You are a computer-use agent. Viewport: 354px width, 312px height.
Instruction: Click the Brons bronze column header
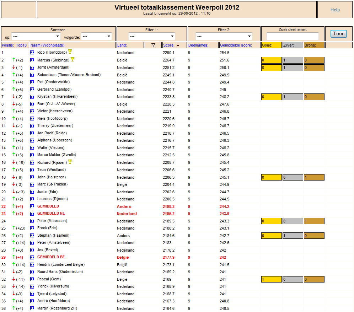pos(310,45)
